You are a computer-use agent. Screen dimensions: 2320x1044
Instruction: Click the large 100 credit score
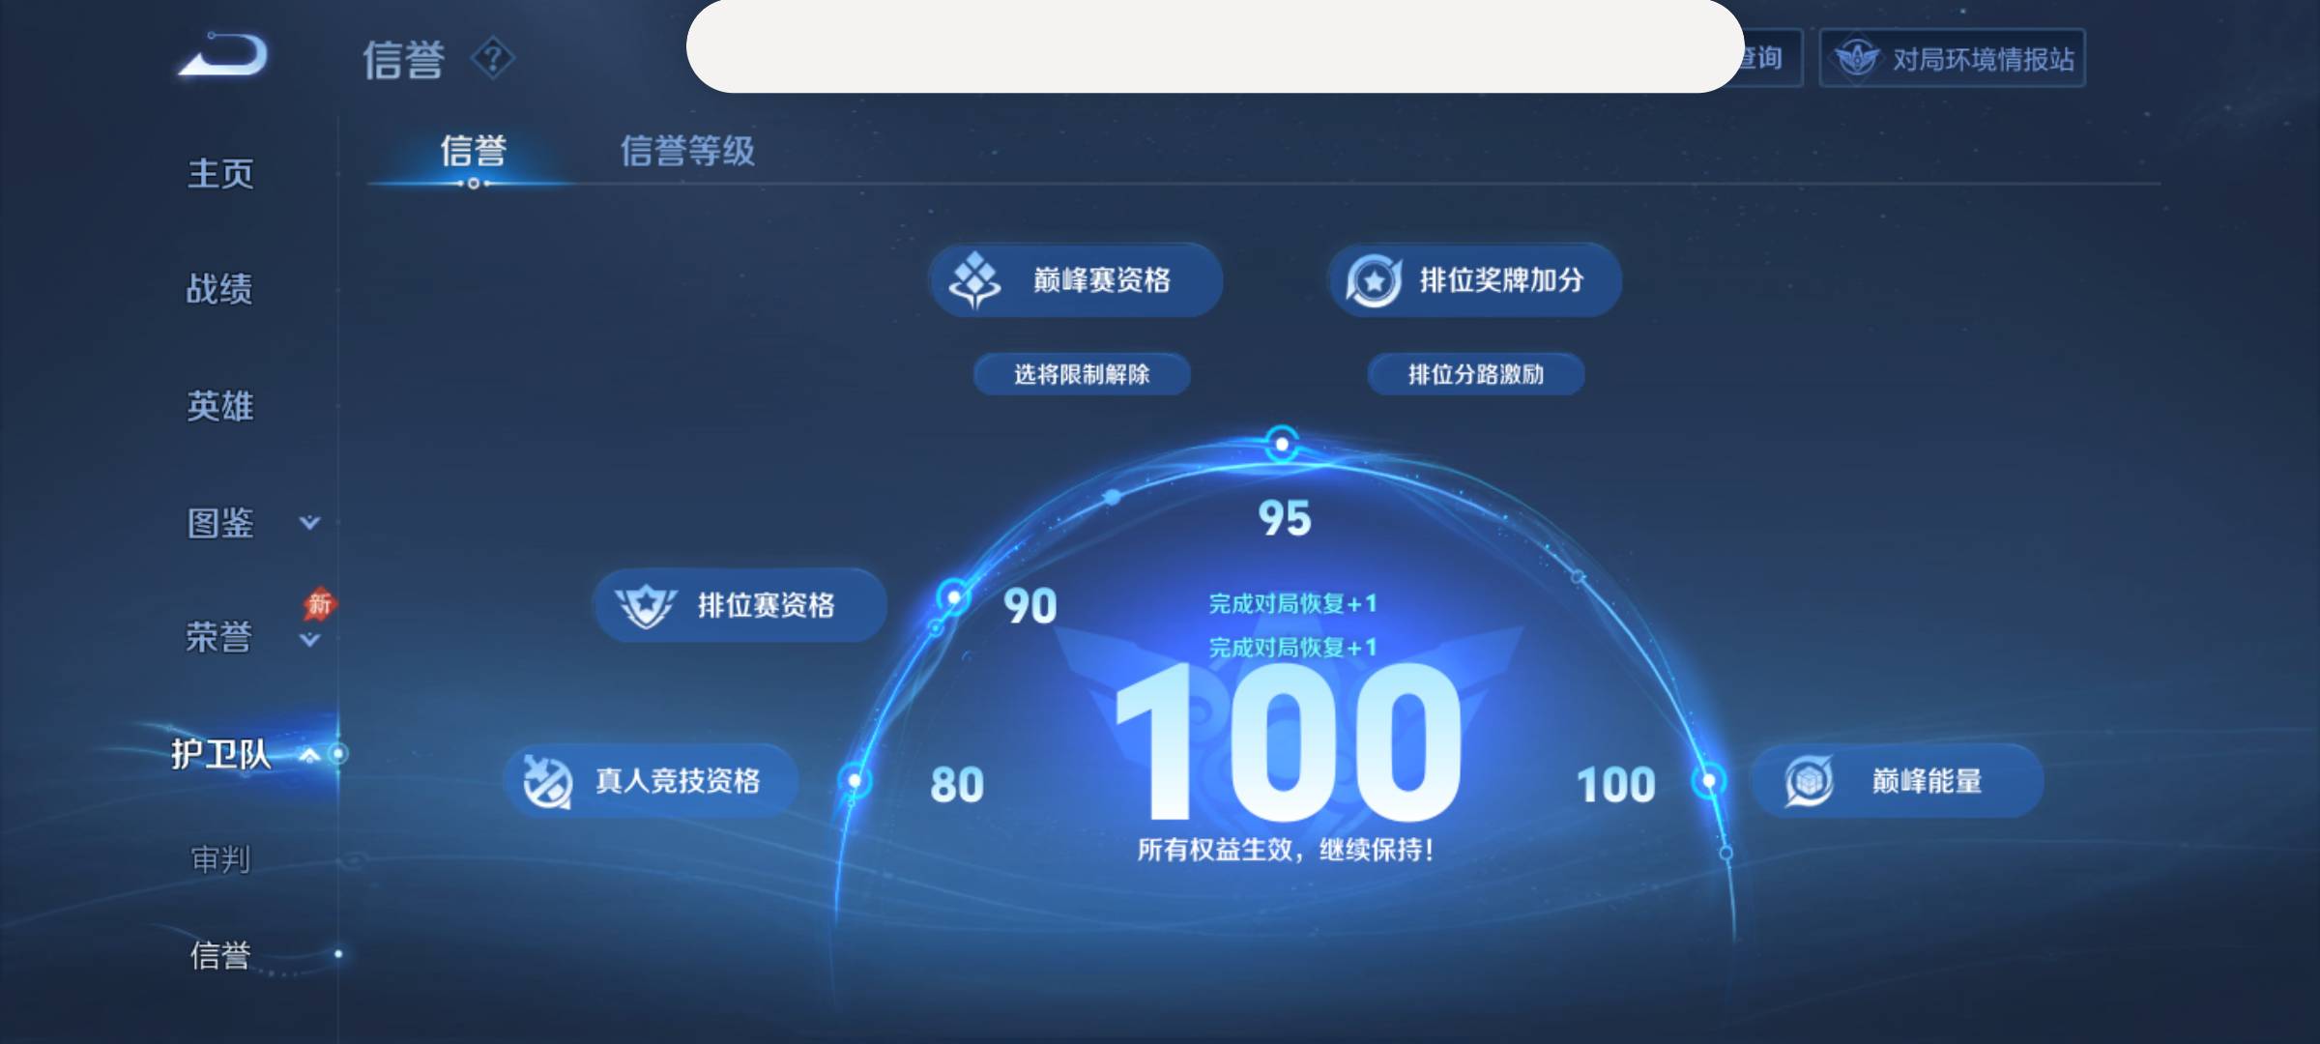(1287, 741)
